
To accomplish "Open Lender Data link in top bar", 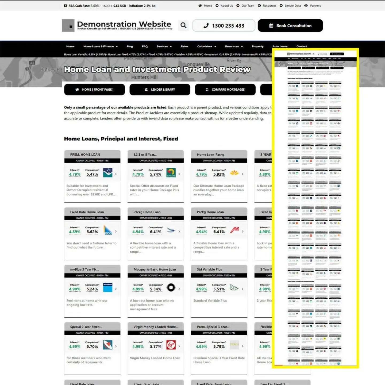I will (x=292, y=6).
